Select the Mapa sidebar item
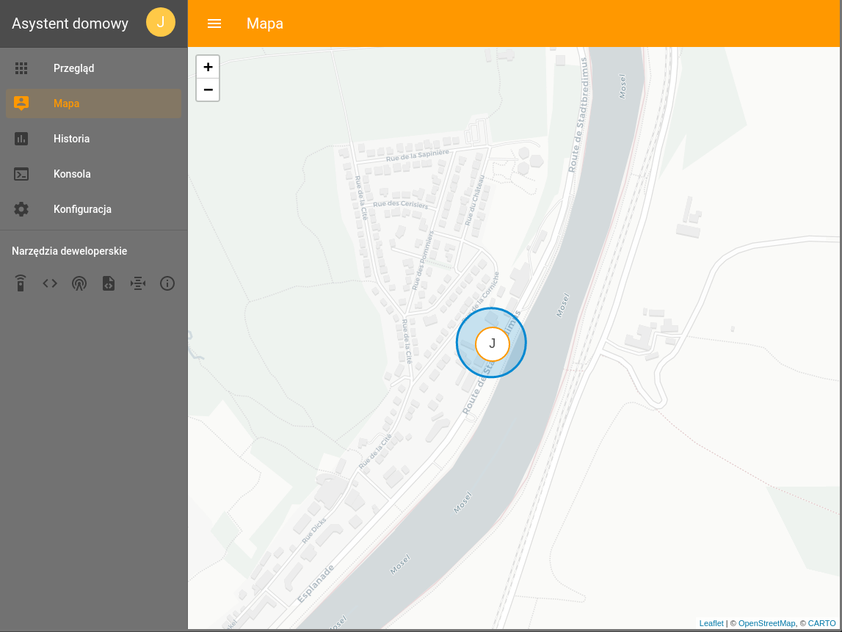 [x=93, y=103]
